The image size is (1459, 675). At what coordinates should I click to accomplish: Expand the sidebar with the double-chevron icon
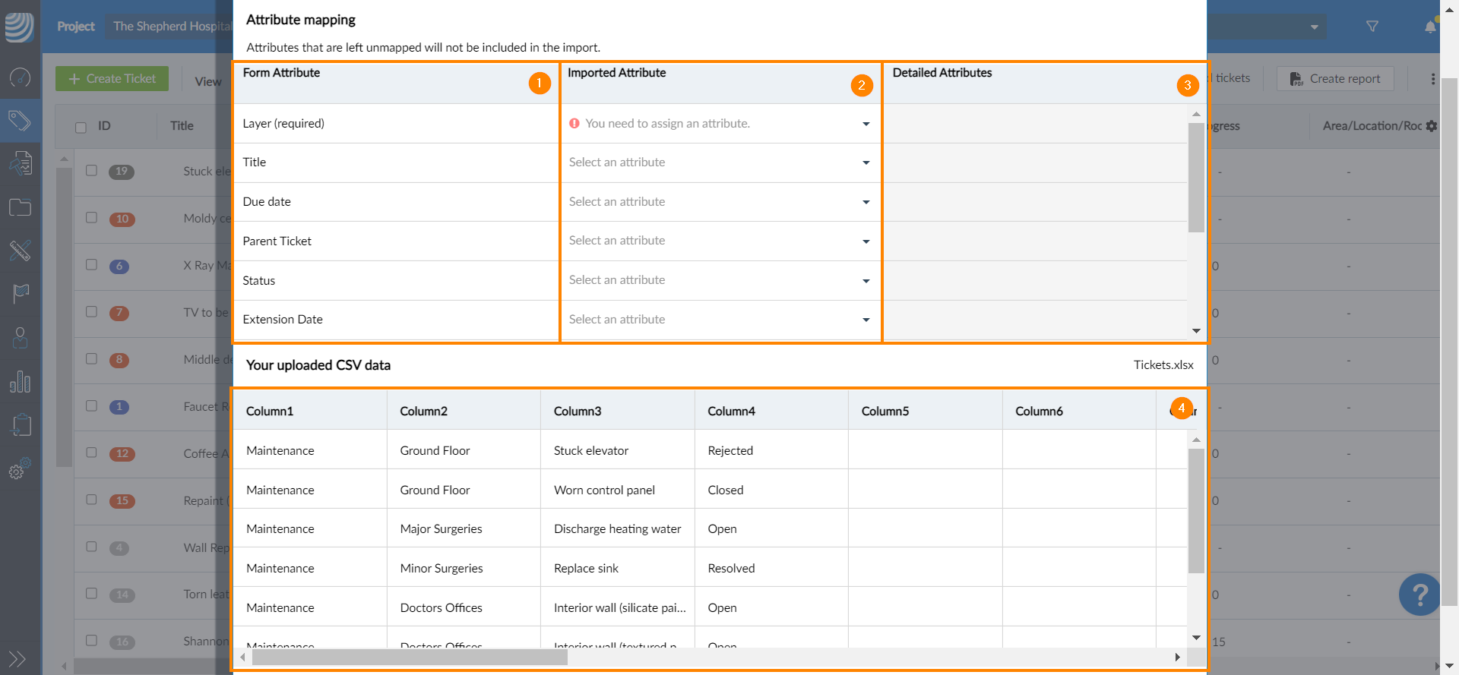pyautogui.click(x=17, y=658)
